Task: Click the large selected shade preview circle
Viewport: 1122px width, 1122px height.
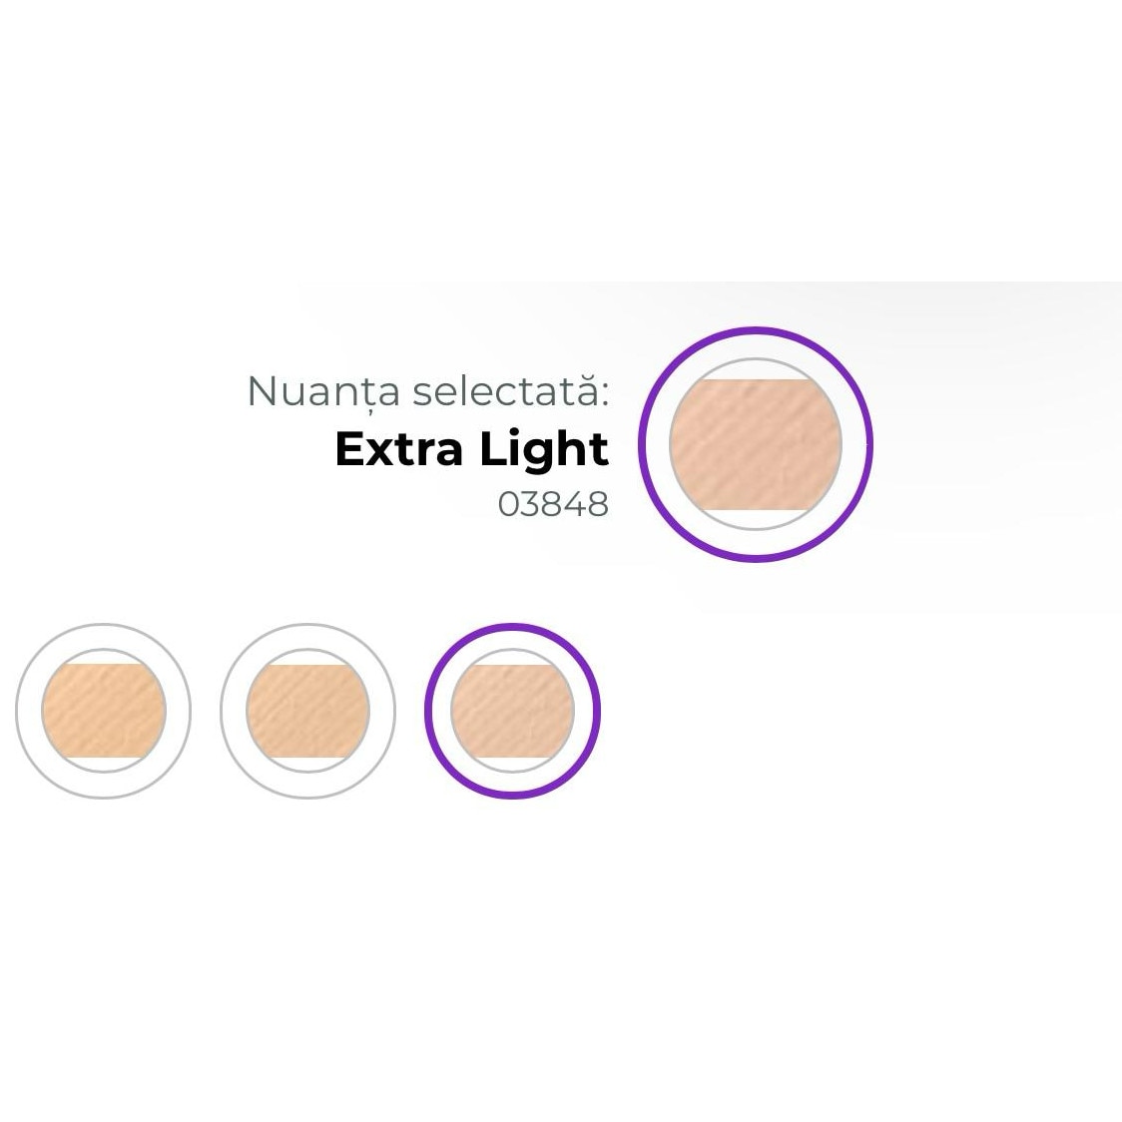Action: click(x=756, y=443)
